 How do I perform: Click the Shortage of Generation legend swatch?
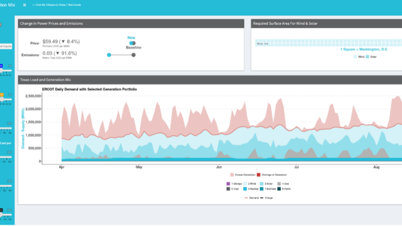coord(257,175)
